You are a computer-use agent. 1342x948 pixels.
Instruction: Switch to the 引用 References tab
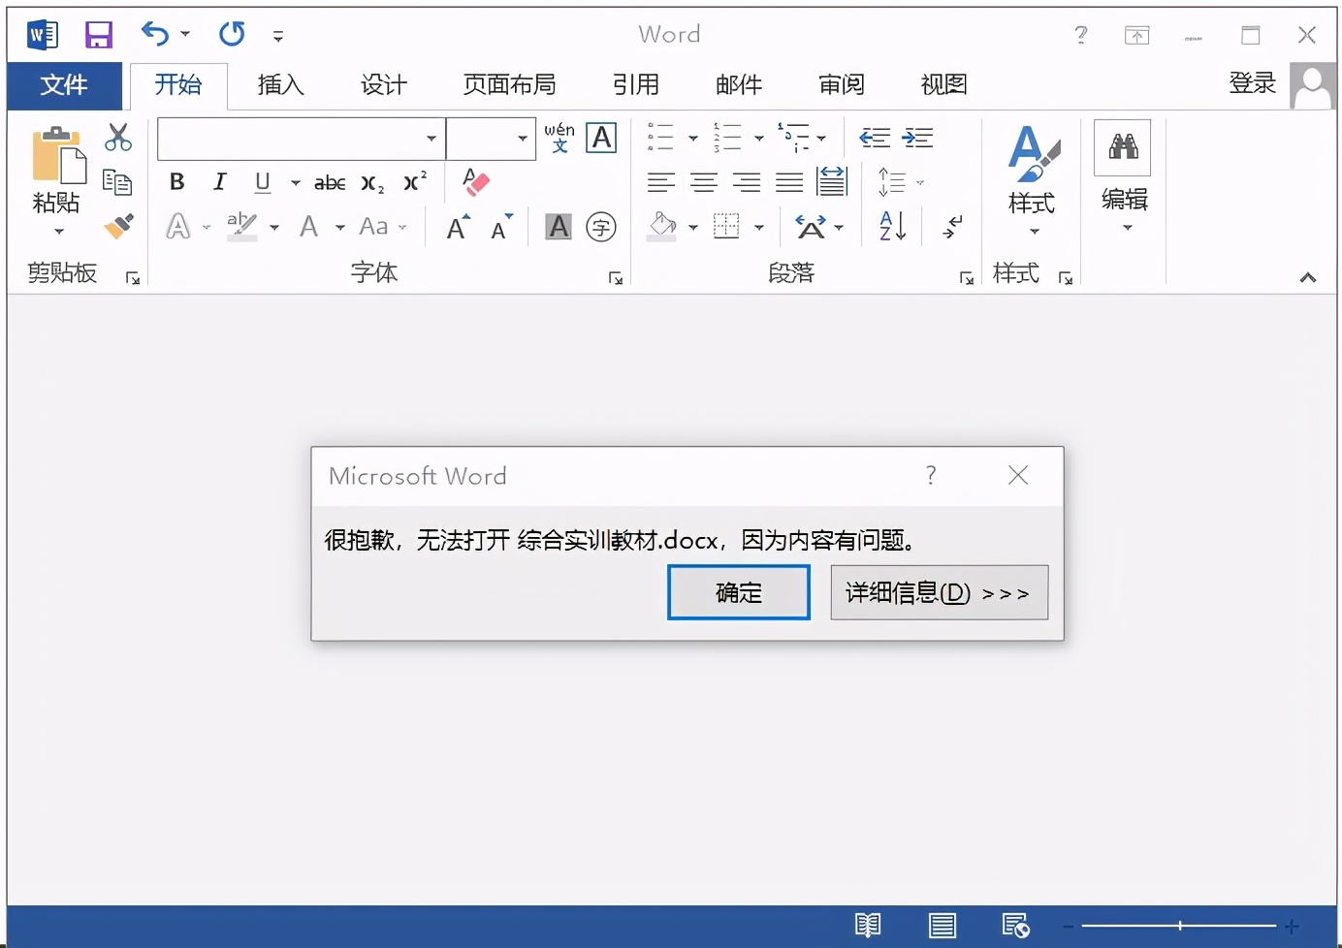coord(636,85)
